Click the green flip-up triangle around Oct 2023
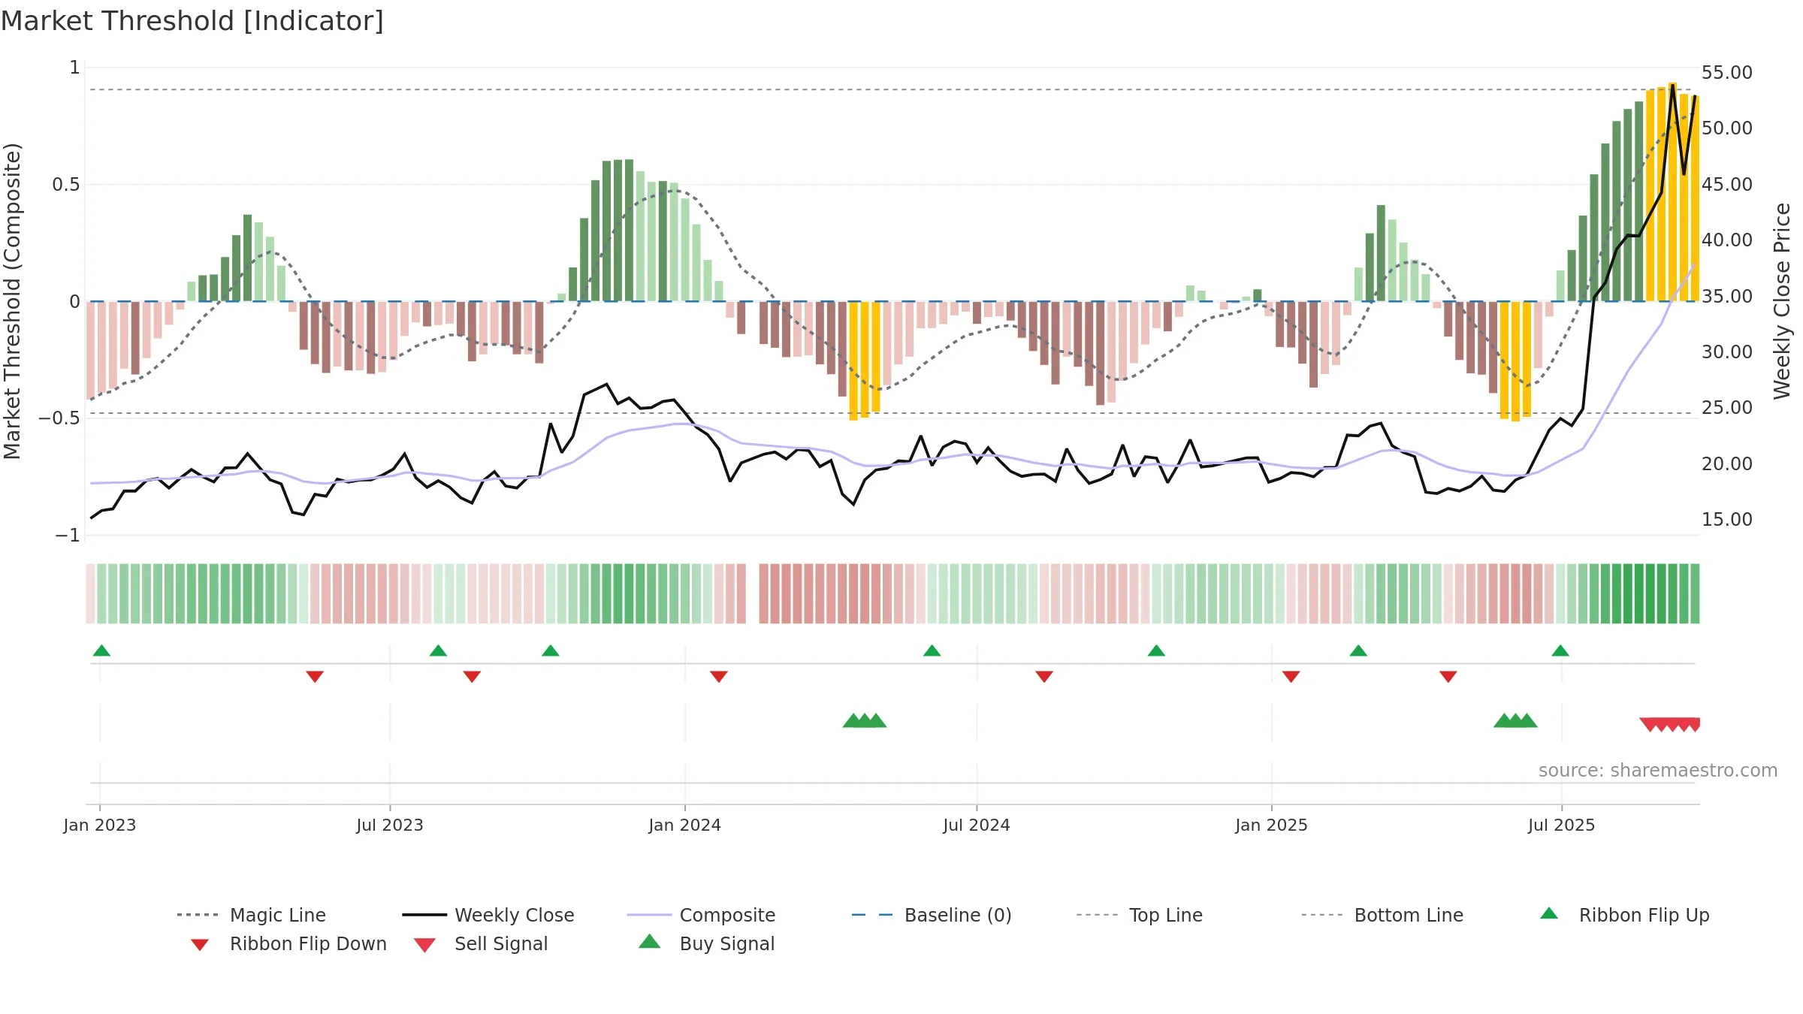The image size is (1803, 1014). [550, 650]
